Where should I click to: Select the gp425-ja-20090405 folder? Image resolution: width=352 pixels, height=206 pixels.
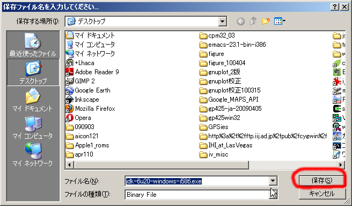(x=230, y=109)
